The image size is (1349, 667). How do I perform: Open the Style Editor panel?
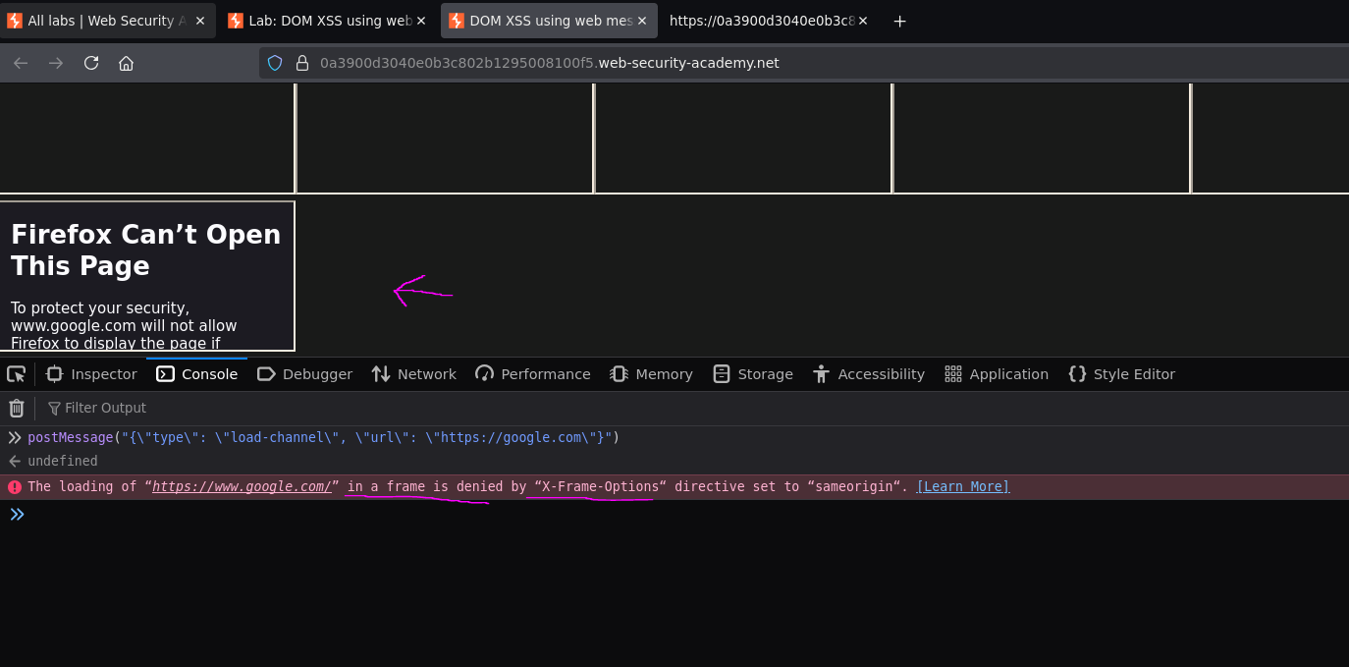(x=1121, y=374)
